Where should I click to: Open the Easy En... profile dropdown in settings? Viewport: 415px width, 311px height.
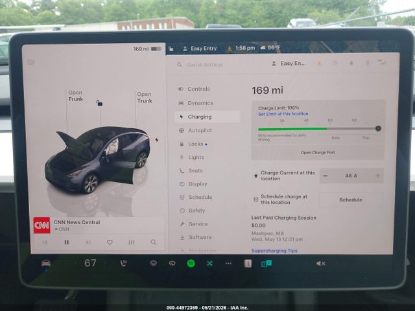(289, 63)
